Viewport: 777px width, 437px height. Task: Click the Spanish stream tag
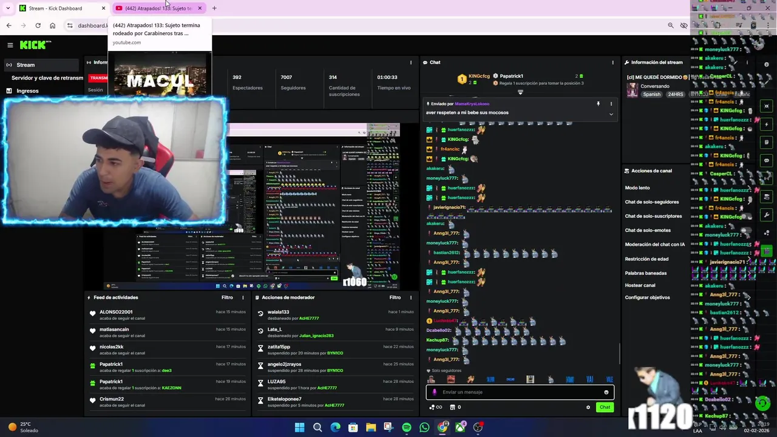tap(651, 95)
